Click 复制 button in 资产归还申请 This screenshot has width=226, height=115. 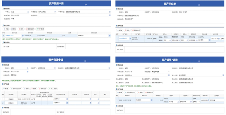(26, 89)
